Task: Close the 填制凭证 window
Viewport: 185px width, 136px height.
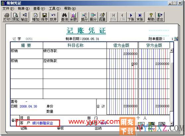Action: tap(180, 3)
